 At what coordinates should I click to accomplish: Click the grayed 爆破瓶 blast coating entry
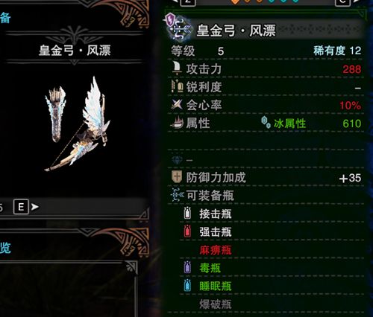tap(216, 304)
